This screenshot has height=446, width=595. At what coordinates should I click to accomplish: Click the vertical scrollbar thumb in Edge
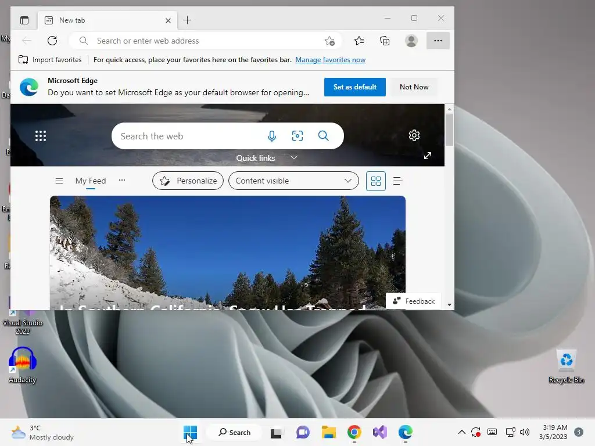[x=449, y=130]
